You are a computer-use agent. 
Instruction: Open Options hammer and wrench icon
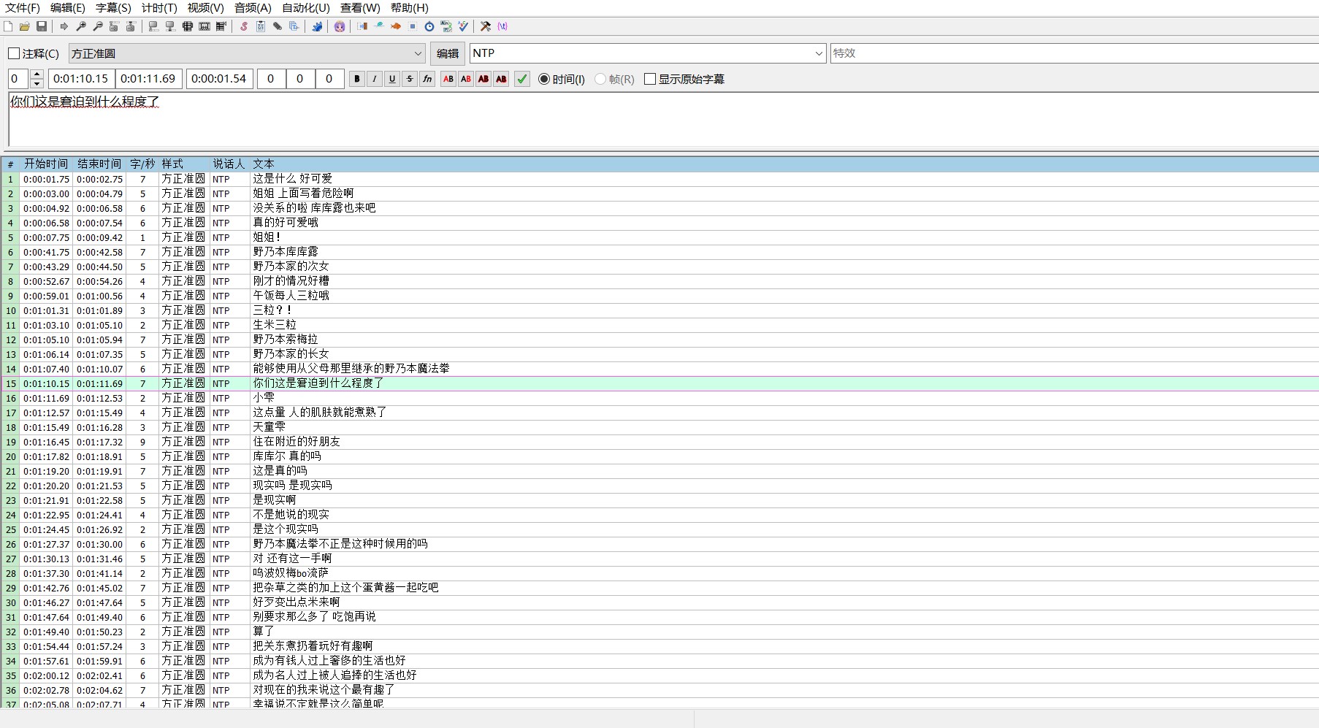click(486, 26)
